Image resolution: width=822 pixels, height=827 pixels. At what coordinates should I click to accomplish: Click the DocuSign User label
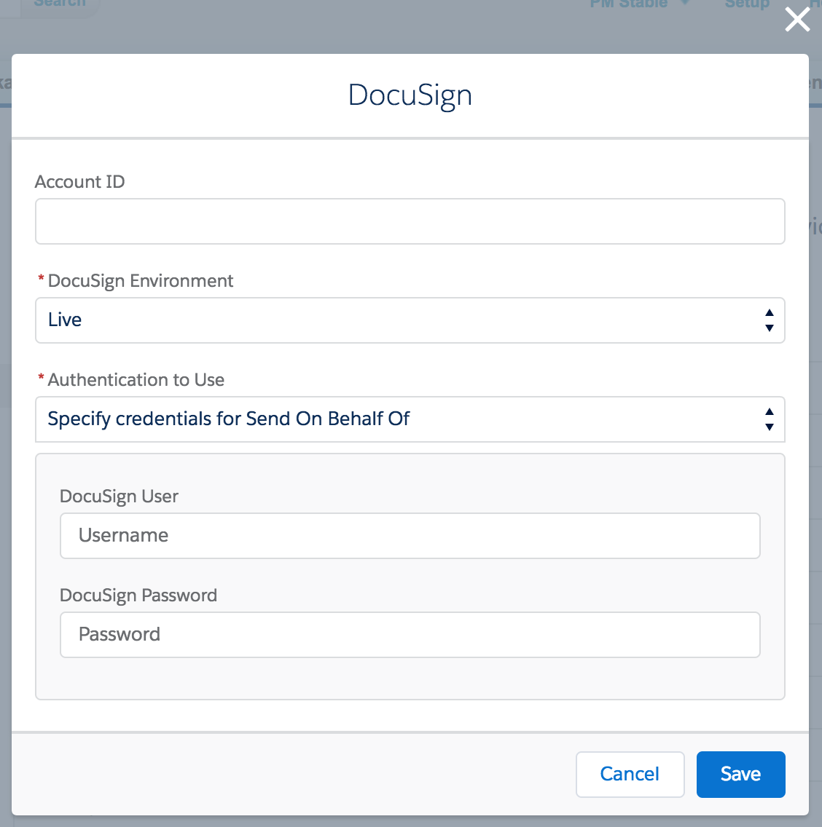coord(119,496)
